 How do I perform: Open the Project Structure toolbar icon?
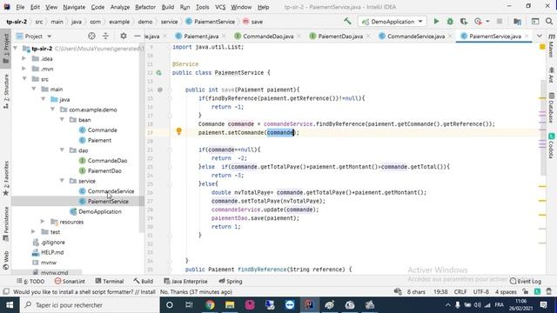(x=517, y=21)
